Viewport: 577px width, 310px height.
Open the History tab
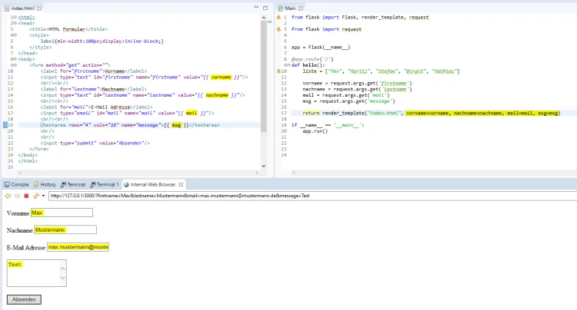point(45,185)
